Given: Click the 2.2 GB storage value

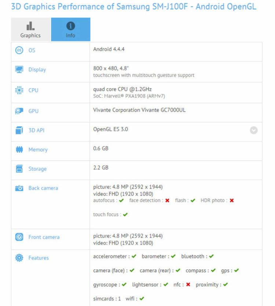Looking at the screenshot, I should (101, 168).
